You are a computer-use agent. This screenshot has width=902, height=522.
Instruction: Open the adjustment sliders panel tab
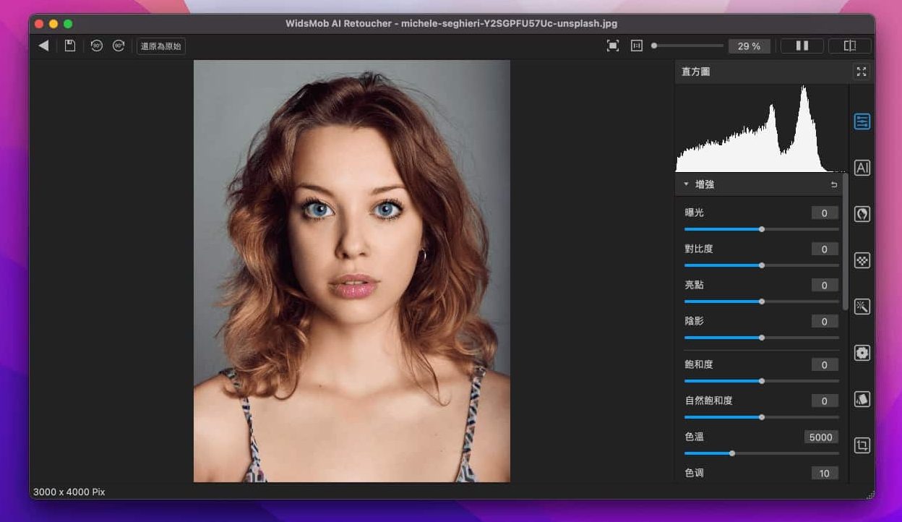(862, 121)
